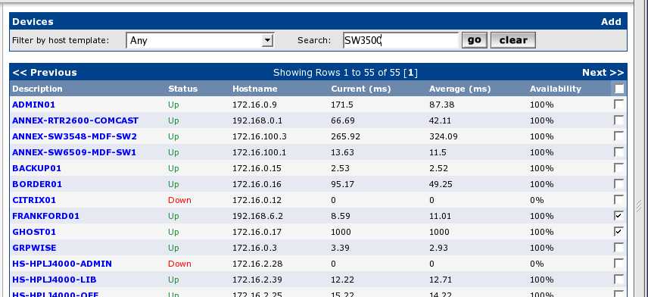Open the BORDER01 device
The image size is (648, 297).
37,184
